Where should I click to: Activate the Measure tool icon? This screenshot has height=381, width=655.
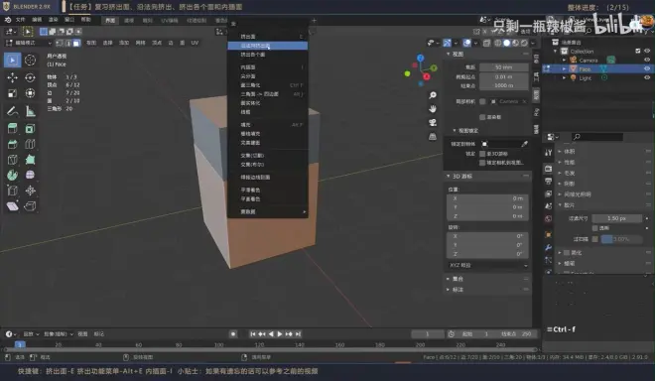[x=30, y=111]
